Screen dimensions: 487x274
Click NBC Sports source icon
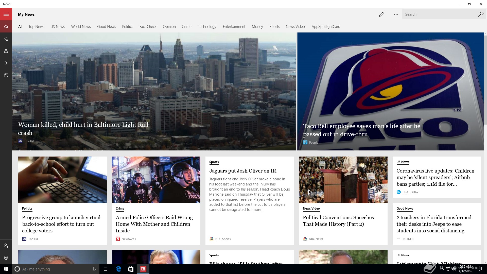(x=212, y=239)
